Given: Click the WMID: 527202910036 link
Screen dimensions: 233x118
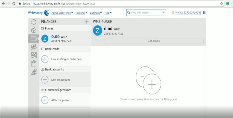Looking at the screenshot, I should (188, 13).
